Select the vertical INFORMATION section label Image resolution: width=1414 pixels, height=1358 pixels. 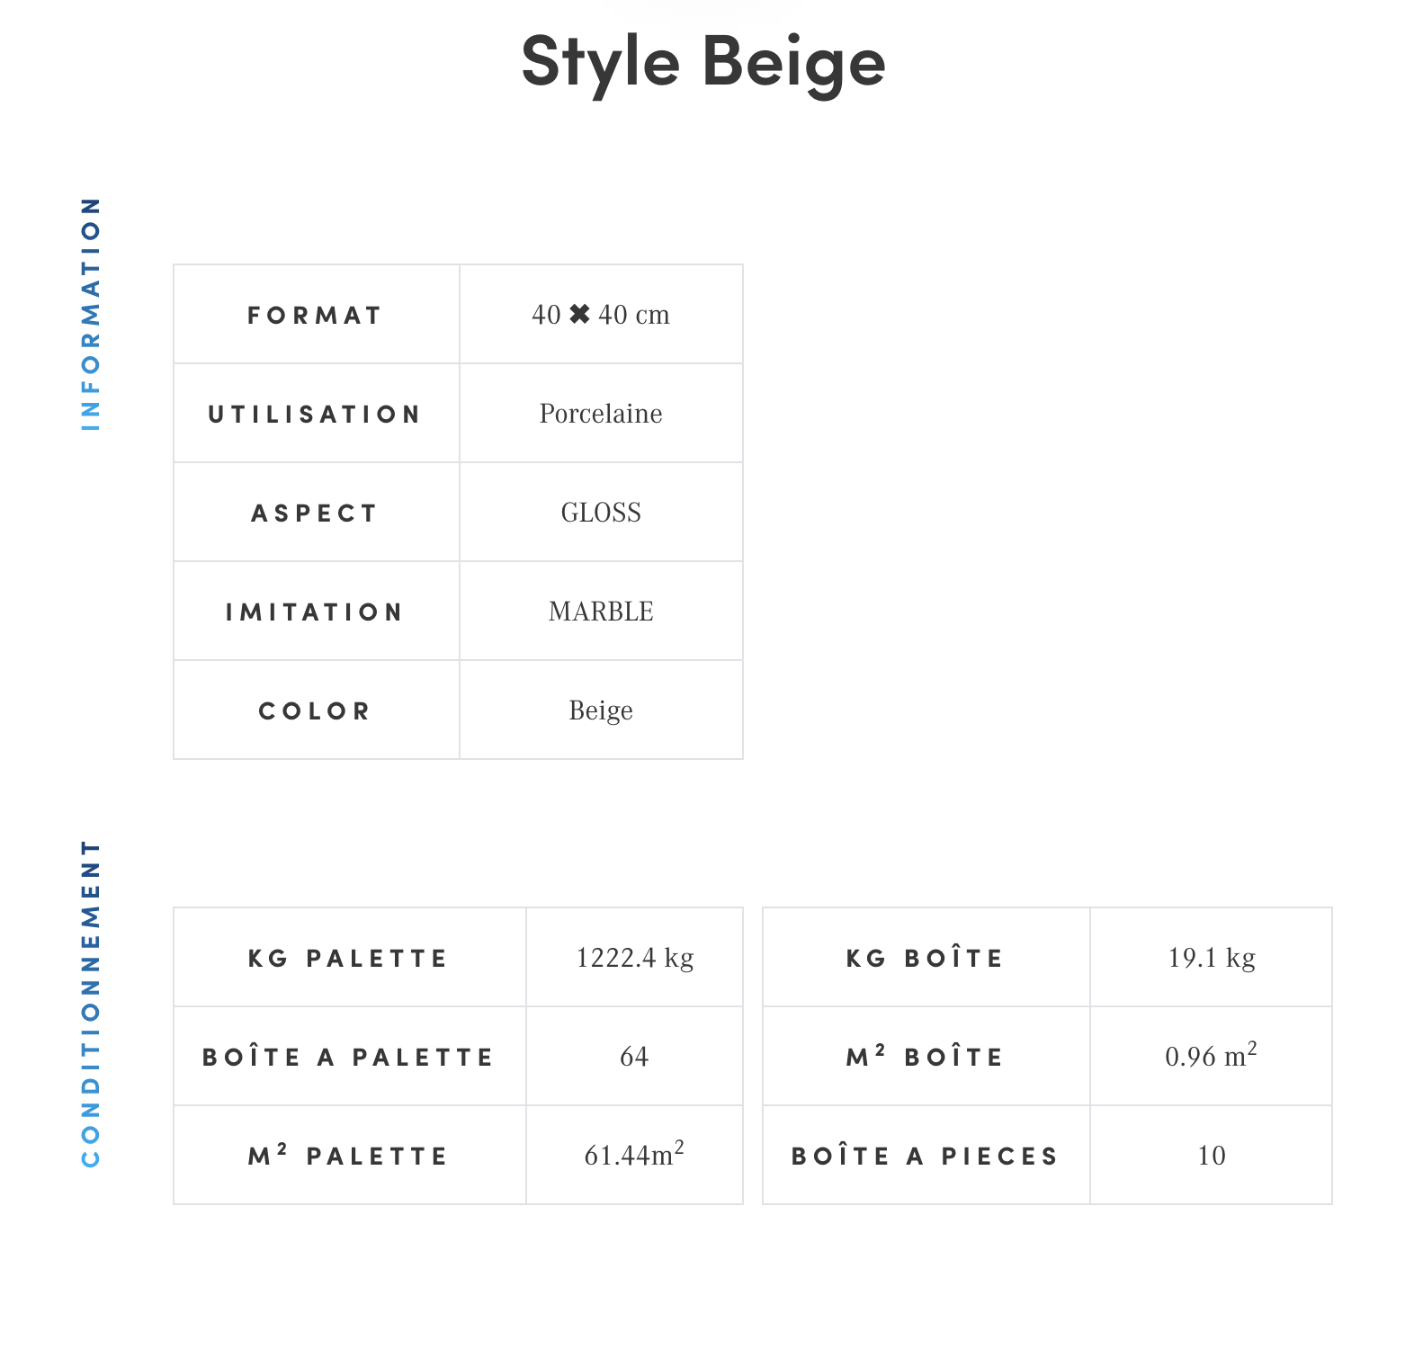[x=91, y=314]
